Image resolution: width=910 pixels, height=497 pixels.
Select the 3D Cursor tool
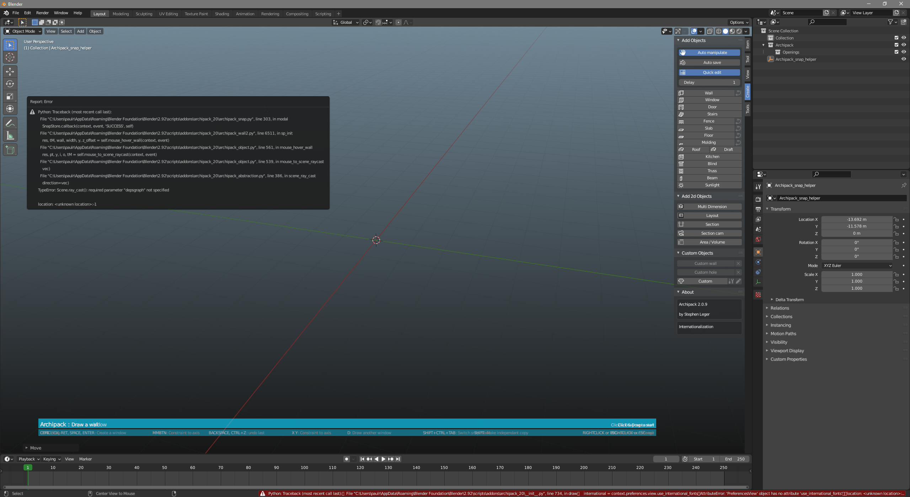[10, 57]
